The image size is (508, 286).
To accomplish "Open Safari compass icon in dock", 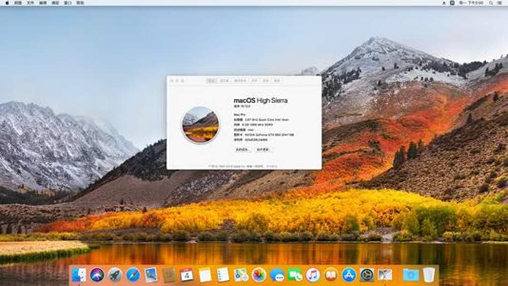I will click(x=133, y=275).
